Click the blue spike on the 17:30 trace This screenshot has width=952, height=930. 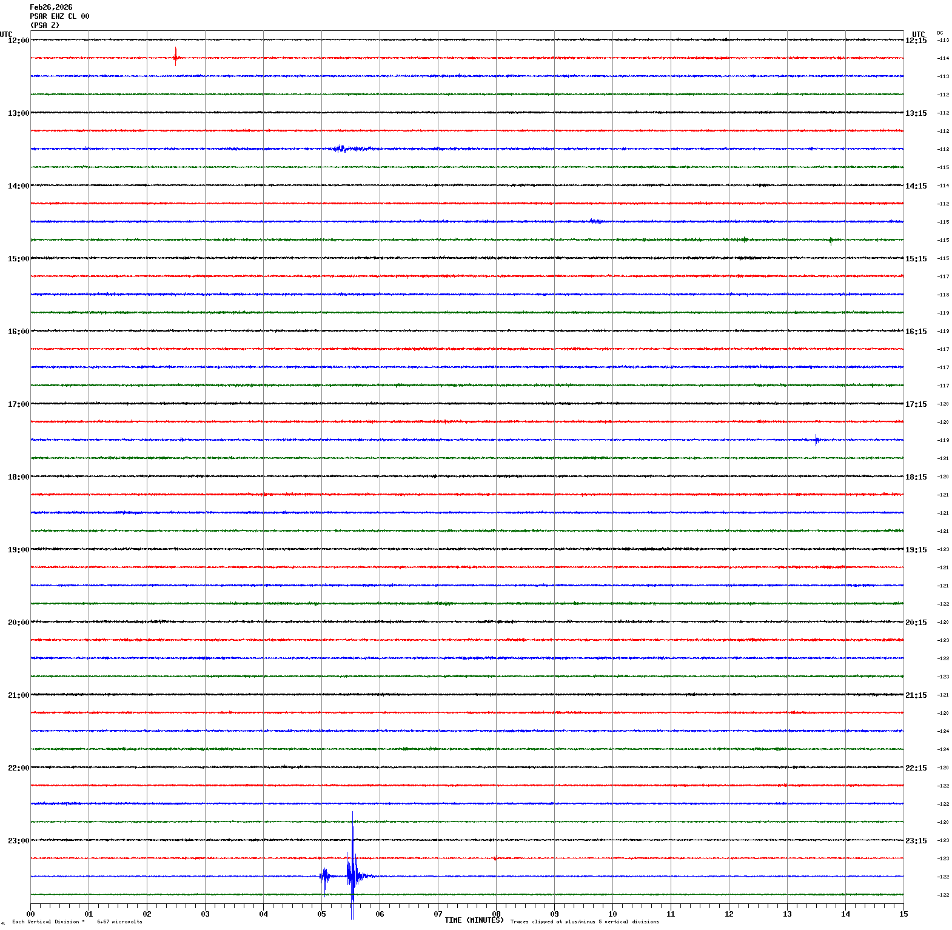click(x=816, y=440)
